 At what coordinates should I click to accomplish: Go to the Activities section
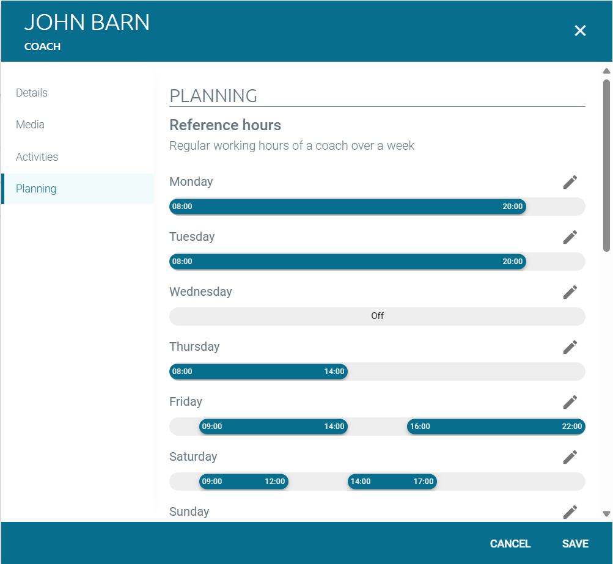click(x=37, y=157)
